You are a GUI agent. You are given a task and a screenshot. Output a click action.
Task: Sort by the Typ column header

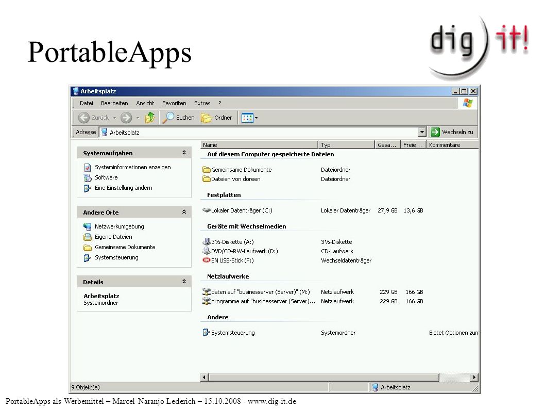click(x=347, y=145)
